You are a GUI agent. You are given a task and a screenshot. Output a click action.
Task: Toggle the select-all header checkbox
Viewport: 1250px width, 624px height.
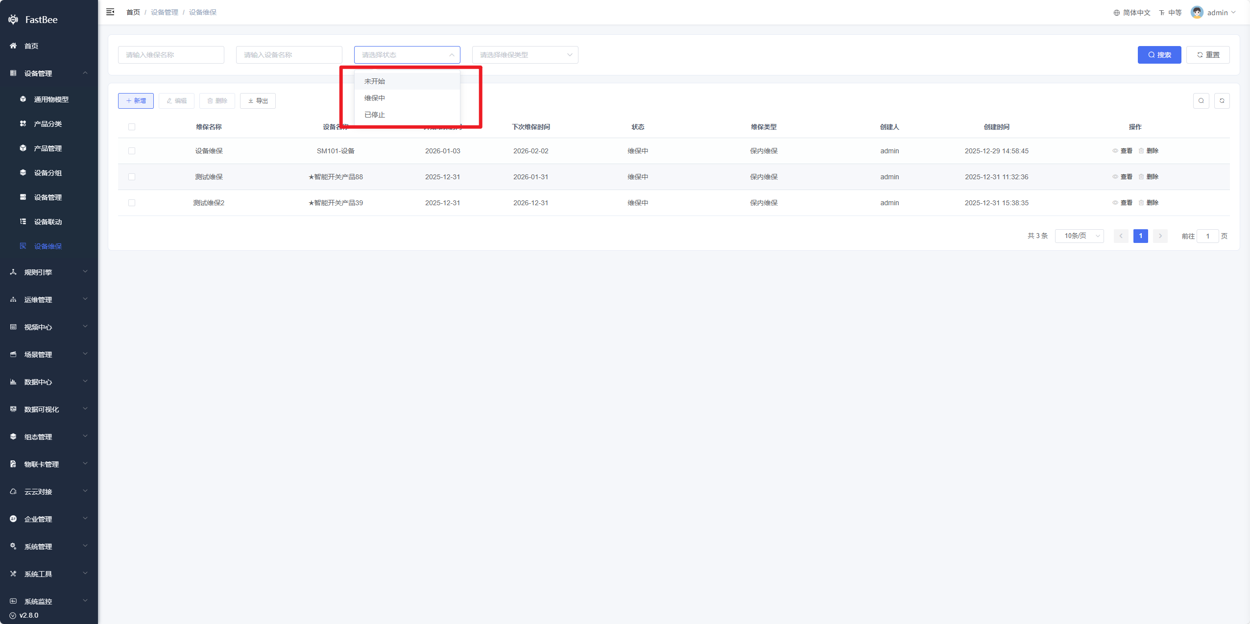tap(132, 127)
